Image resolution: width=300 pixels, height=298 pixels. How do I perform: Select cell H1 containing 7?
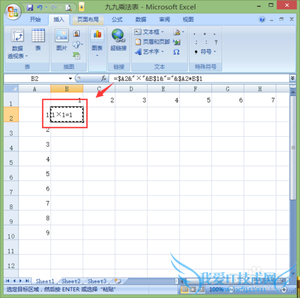point(260,100)
